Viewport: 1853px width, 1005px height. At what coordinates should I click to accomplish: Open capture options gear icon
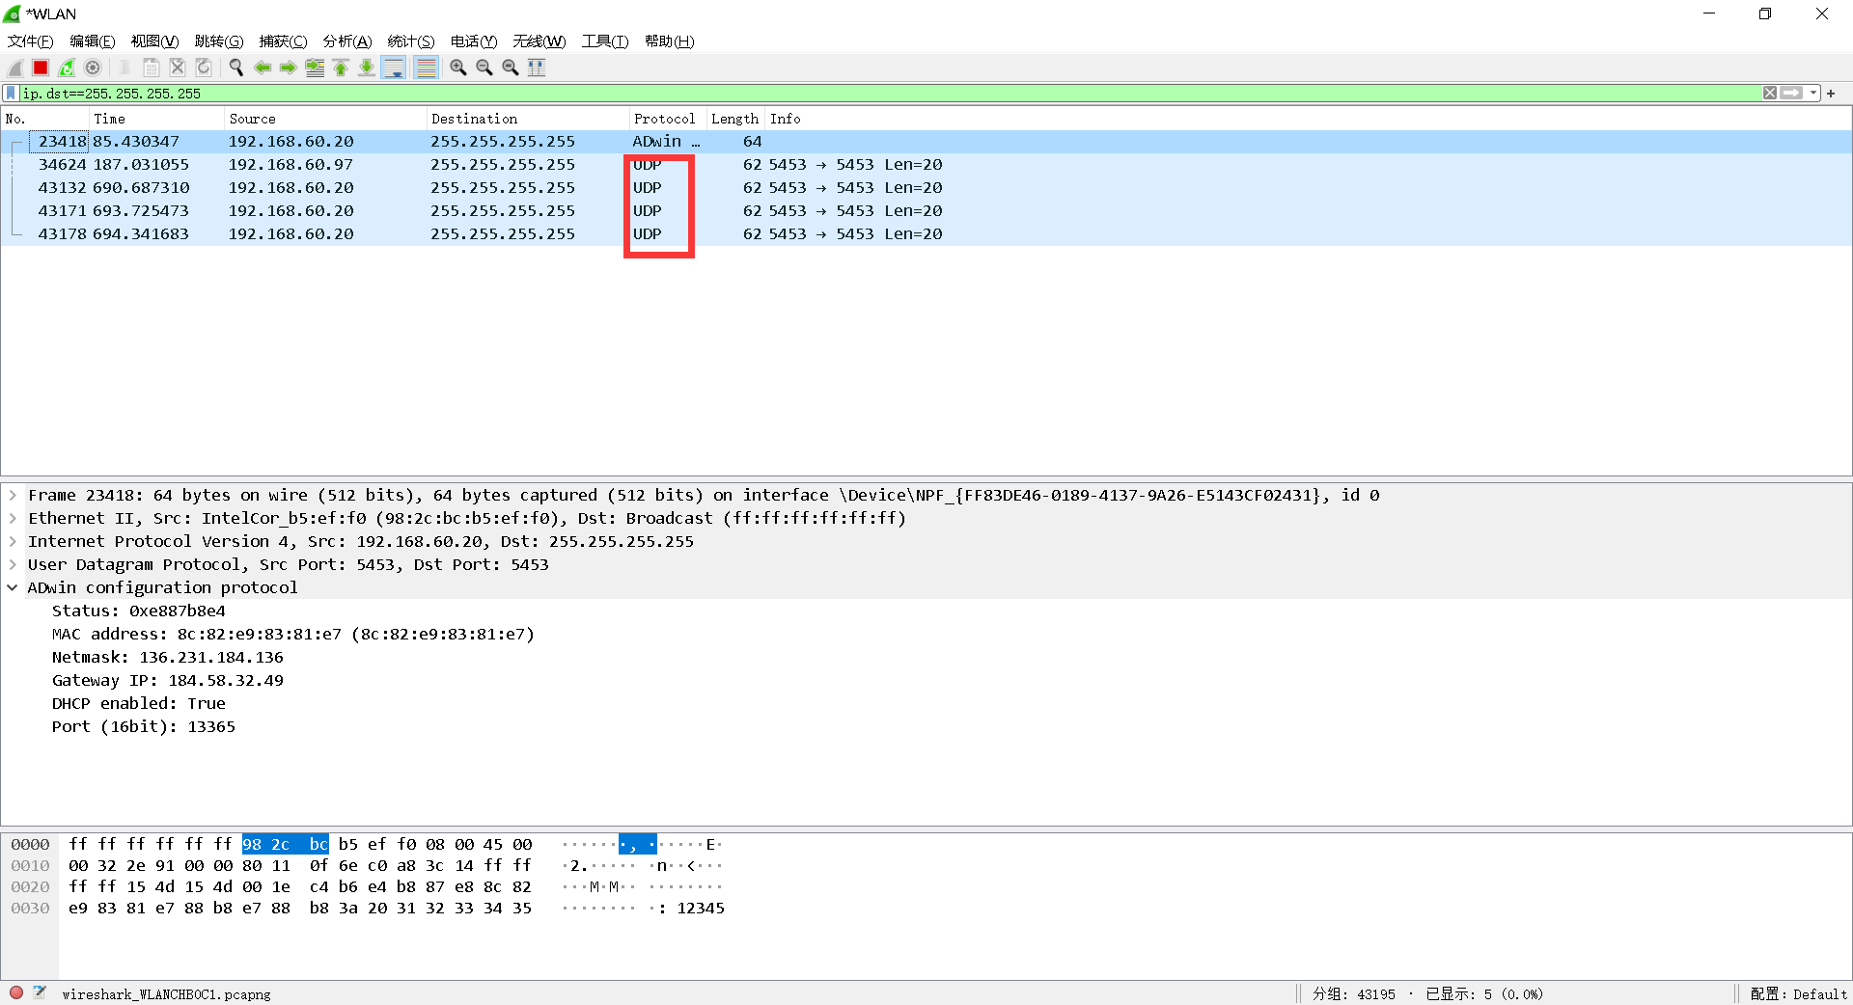point(93,68)
